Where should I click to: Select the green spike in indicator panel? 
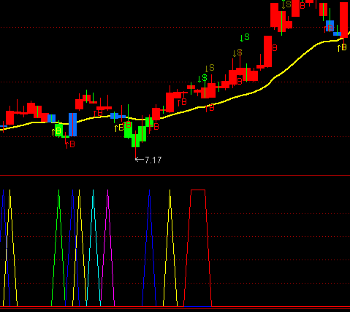[x=58, y=248]
